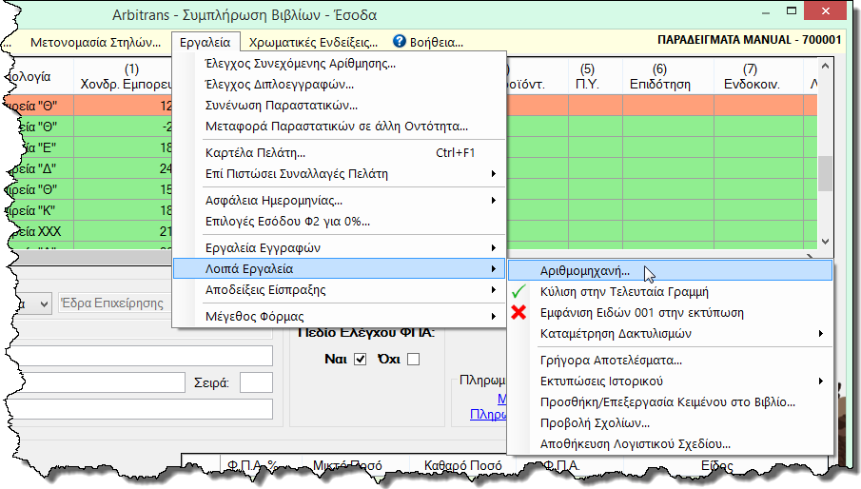Maximize the Arbitrans window

792,11
